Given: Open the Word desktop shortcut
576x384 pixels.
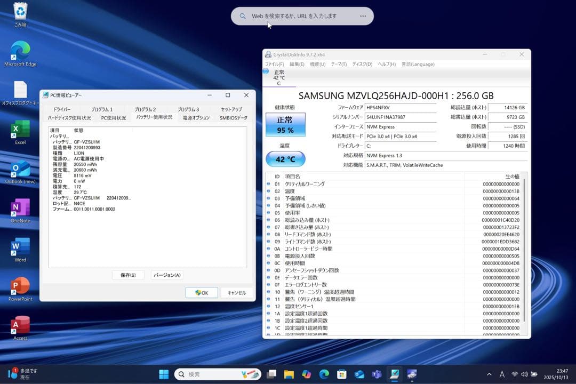Looking at the screenshot, I should (20, 250).
